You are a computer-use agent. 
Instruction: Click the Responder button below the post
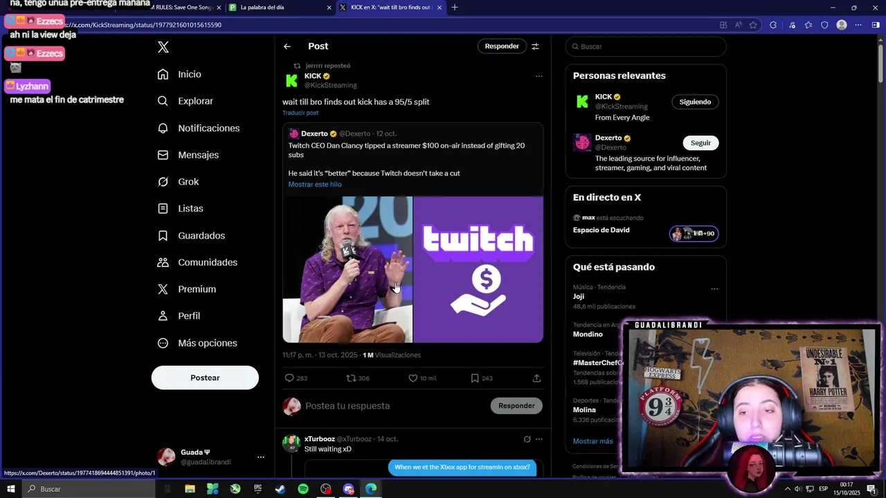tap(516, 406)
